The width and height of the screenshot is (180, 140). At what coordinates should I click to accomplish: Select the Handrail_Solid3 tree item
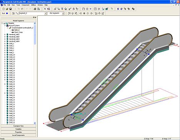click(x=14, y=39)
